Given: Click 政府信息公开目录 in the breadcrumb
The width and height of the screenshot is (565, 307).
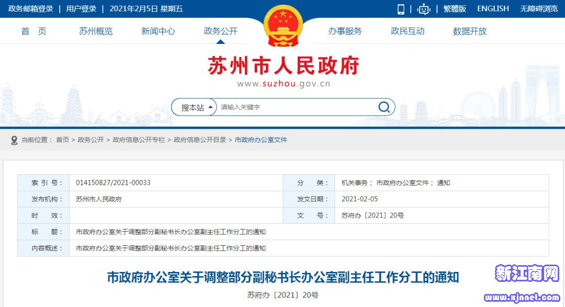Looking at the screenshot, I should [x=200, y=140].
